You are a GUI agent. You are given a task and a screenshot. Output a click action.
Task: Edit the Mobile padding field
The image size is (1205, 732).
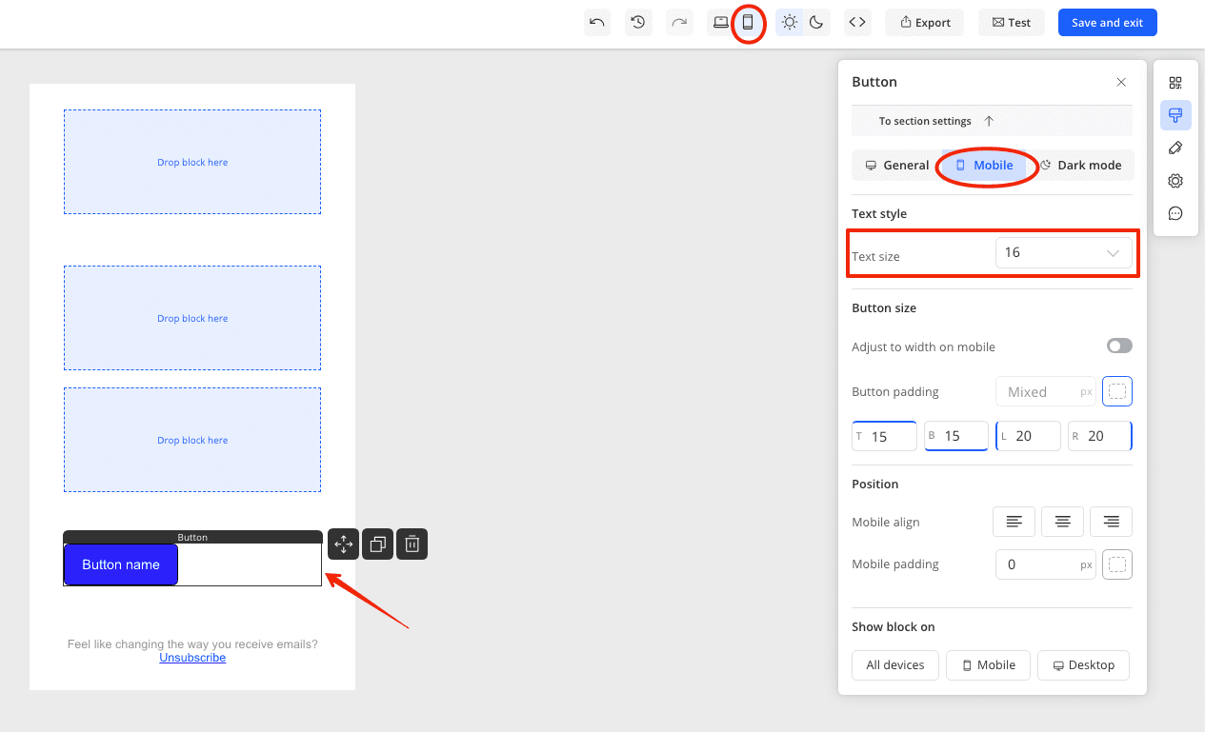(1046, 564)
